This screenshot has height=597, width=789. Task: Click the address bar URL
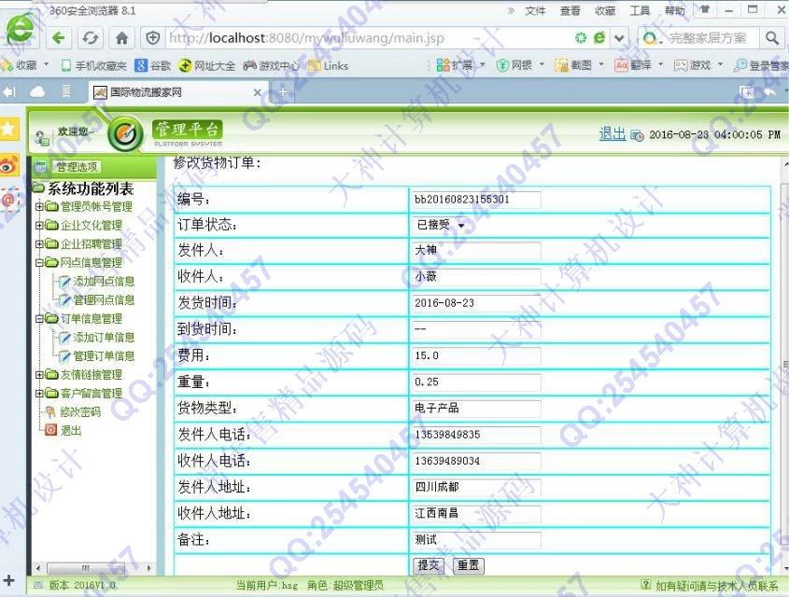pos(306,38)
